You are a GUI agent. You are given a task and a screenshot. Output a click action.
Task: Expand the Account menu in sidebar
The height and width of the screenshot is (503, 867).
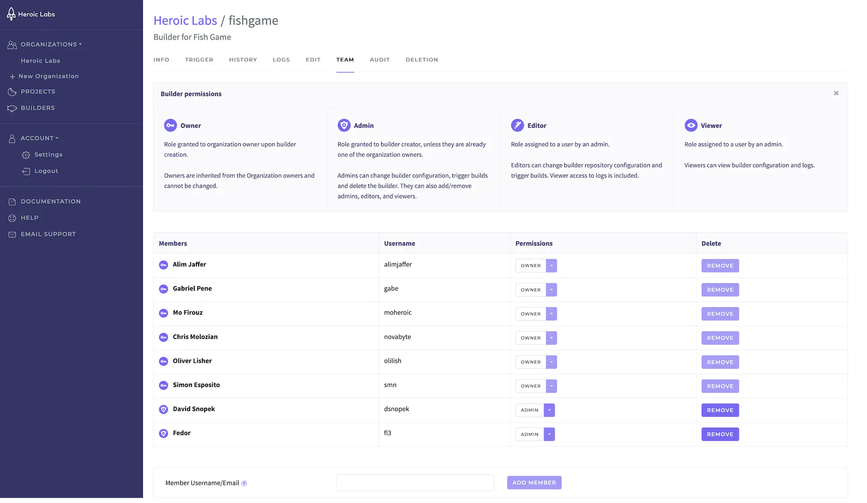40,138
